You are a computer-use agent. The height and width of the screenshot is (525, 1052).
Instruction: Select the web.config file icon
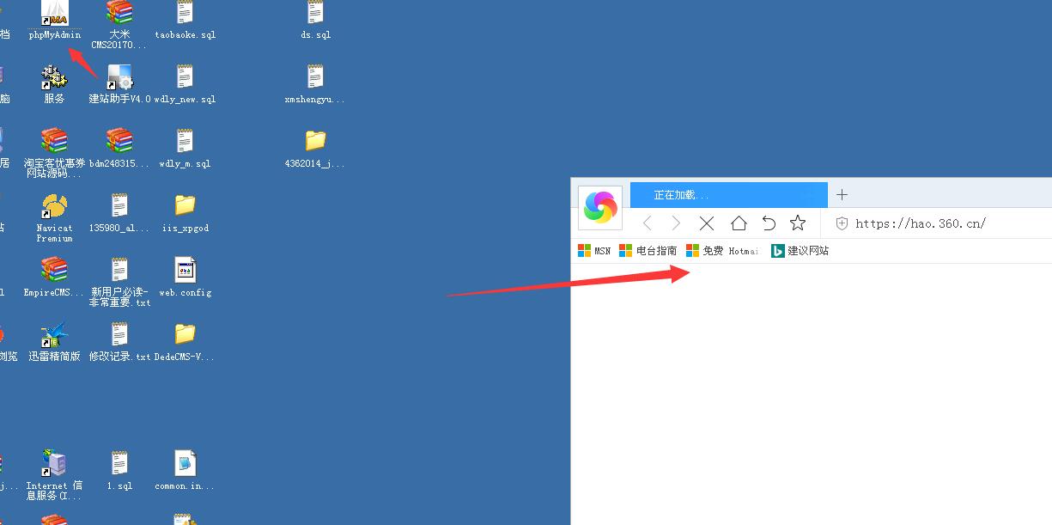(x=185, y=272)
